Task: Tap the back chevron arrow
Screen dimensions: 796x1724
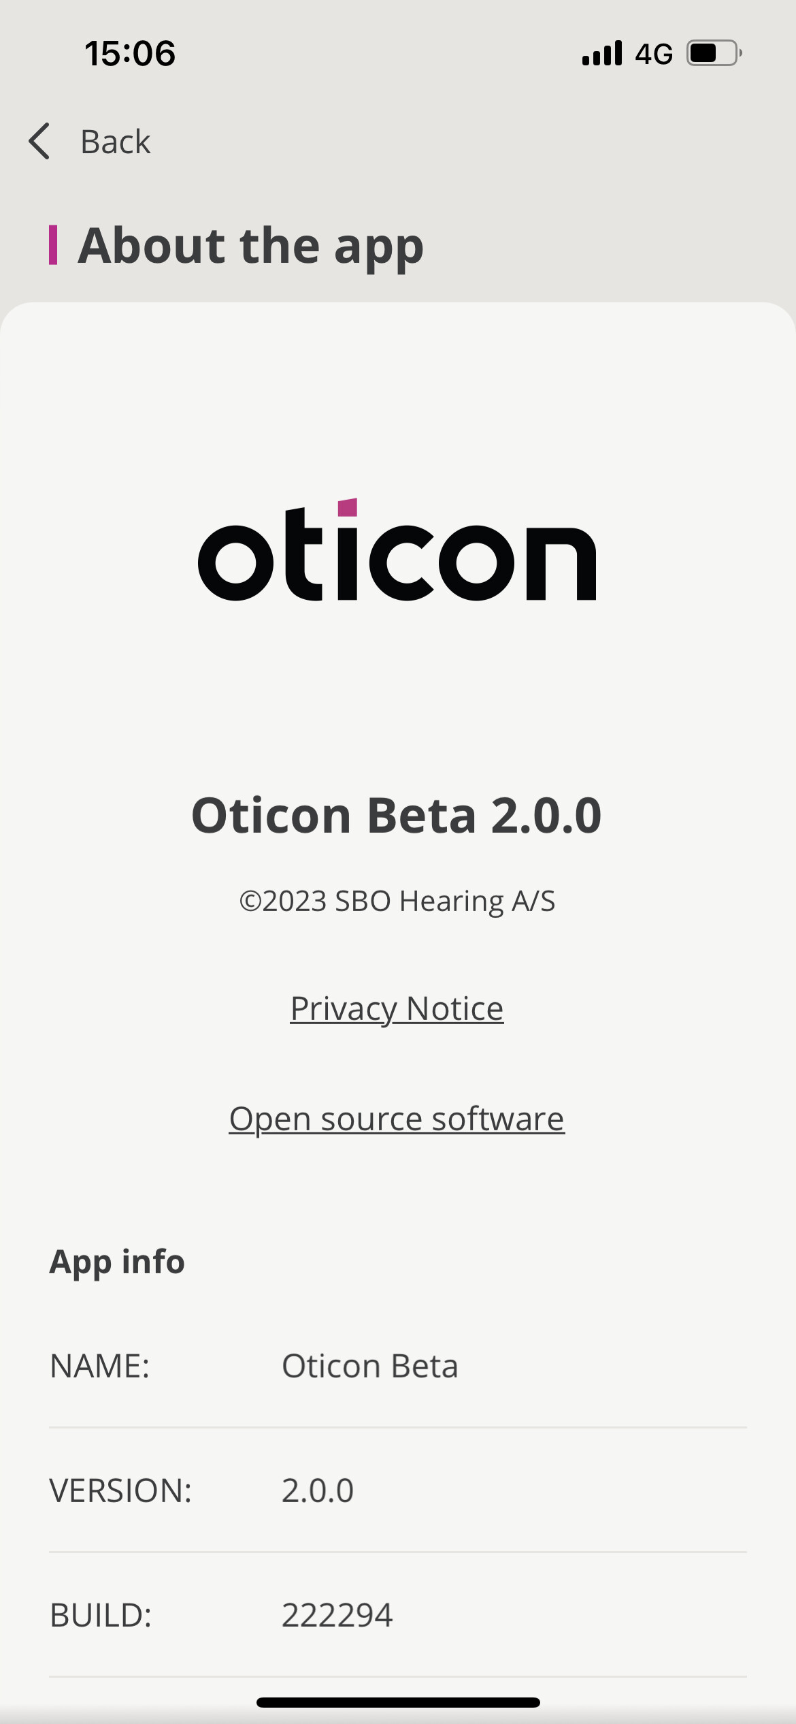Action: click(39, 142)
